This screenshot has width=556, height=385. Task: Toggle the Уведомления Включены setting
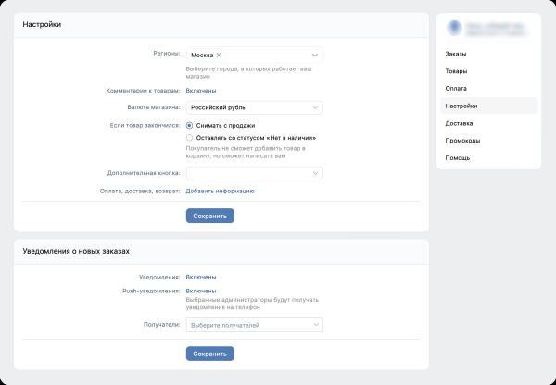201,277
